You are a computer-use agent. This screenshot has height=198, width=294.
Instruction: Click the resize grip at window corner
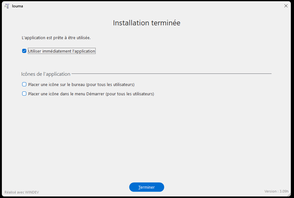[289, 194]
